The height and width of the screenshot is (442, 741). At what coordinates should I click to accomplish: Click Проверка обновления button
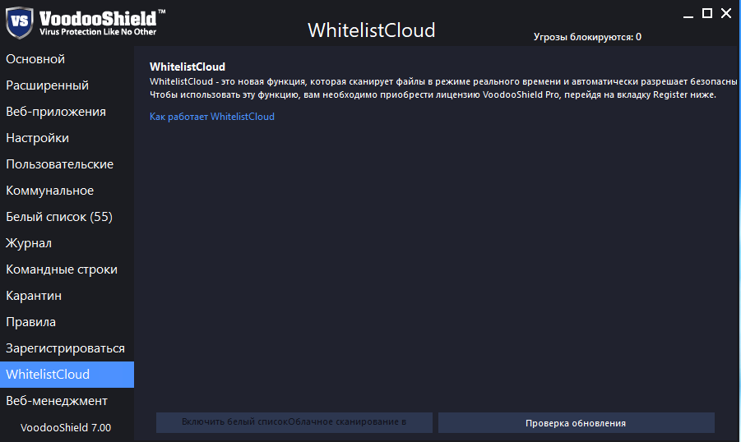(x=576, y=423)
